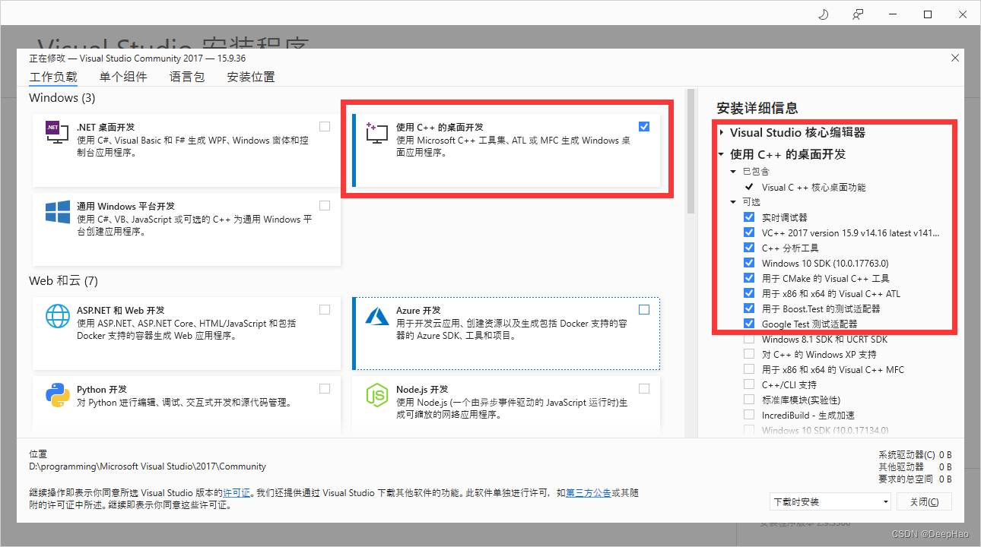The width and height of the screenshot is (981, 547).
Task: Enable the Node.js 开发 workload checkbox
Action: 644,389
